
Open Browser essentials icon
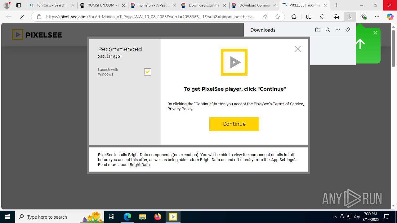point(364,17)
